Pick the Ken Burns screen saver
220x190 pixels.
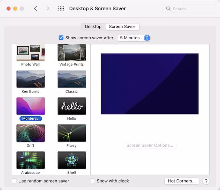click(31, 79)
